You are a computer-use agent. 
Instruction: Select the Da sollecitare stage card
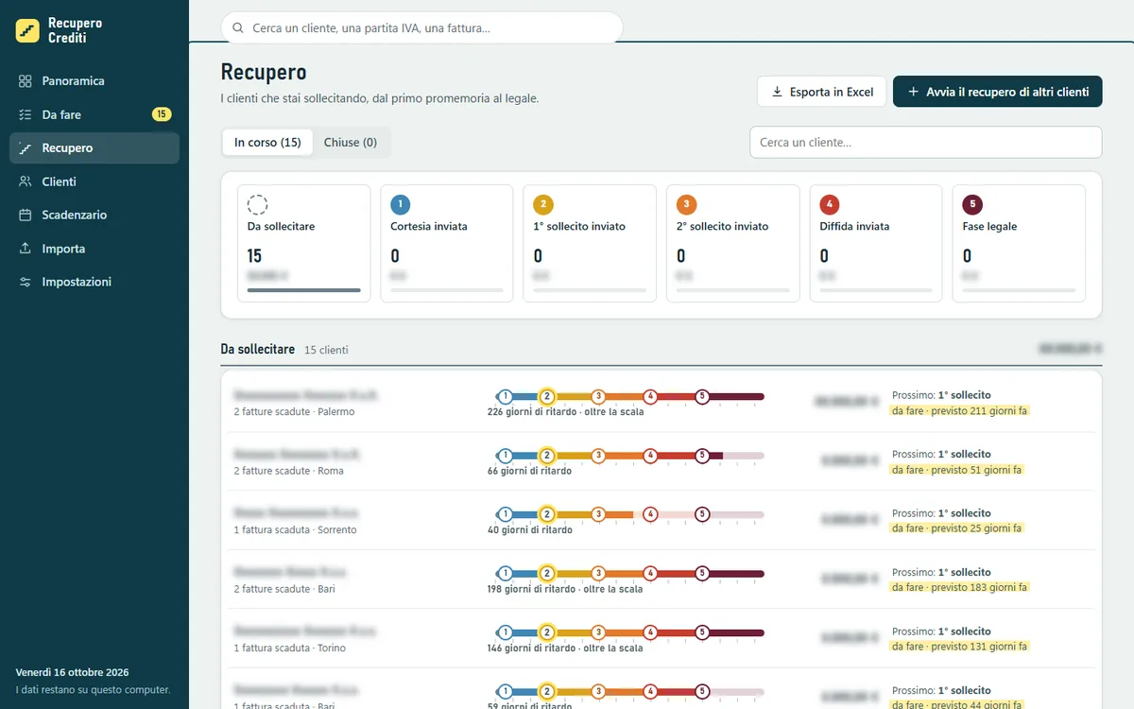pyautogui.click(x=304, y=244)
